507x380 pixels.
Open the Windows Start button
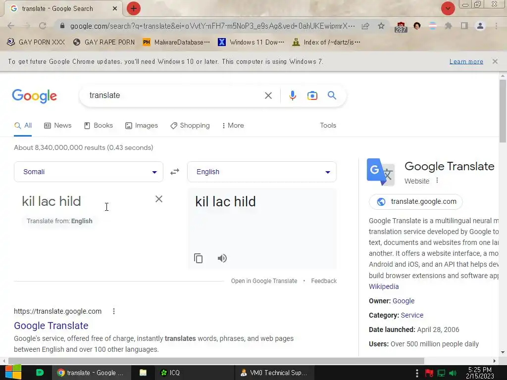click(x=13, y=372)
